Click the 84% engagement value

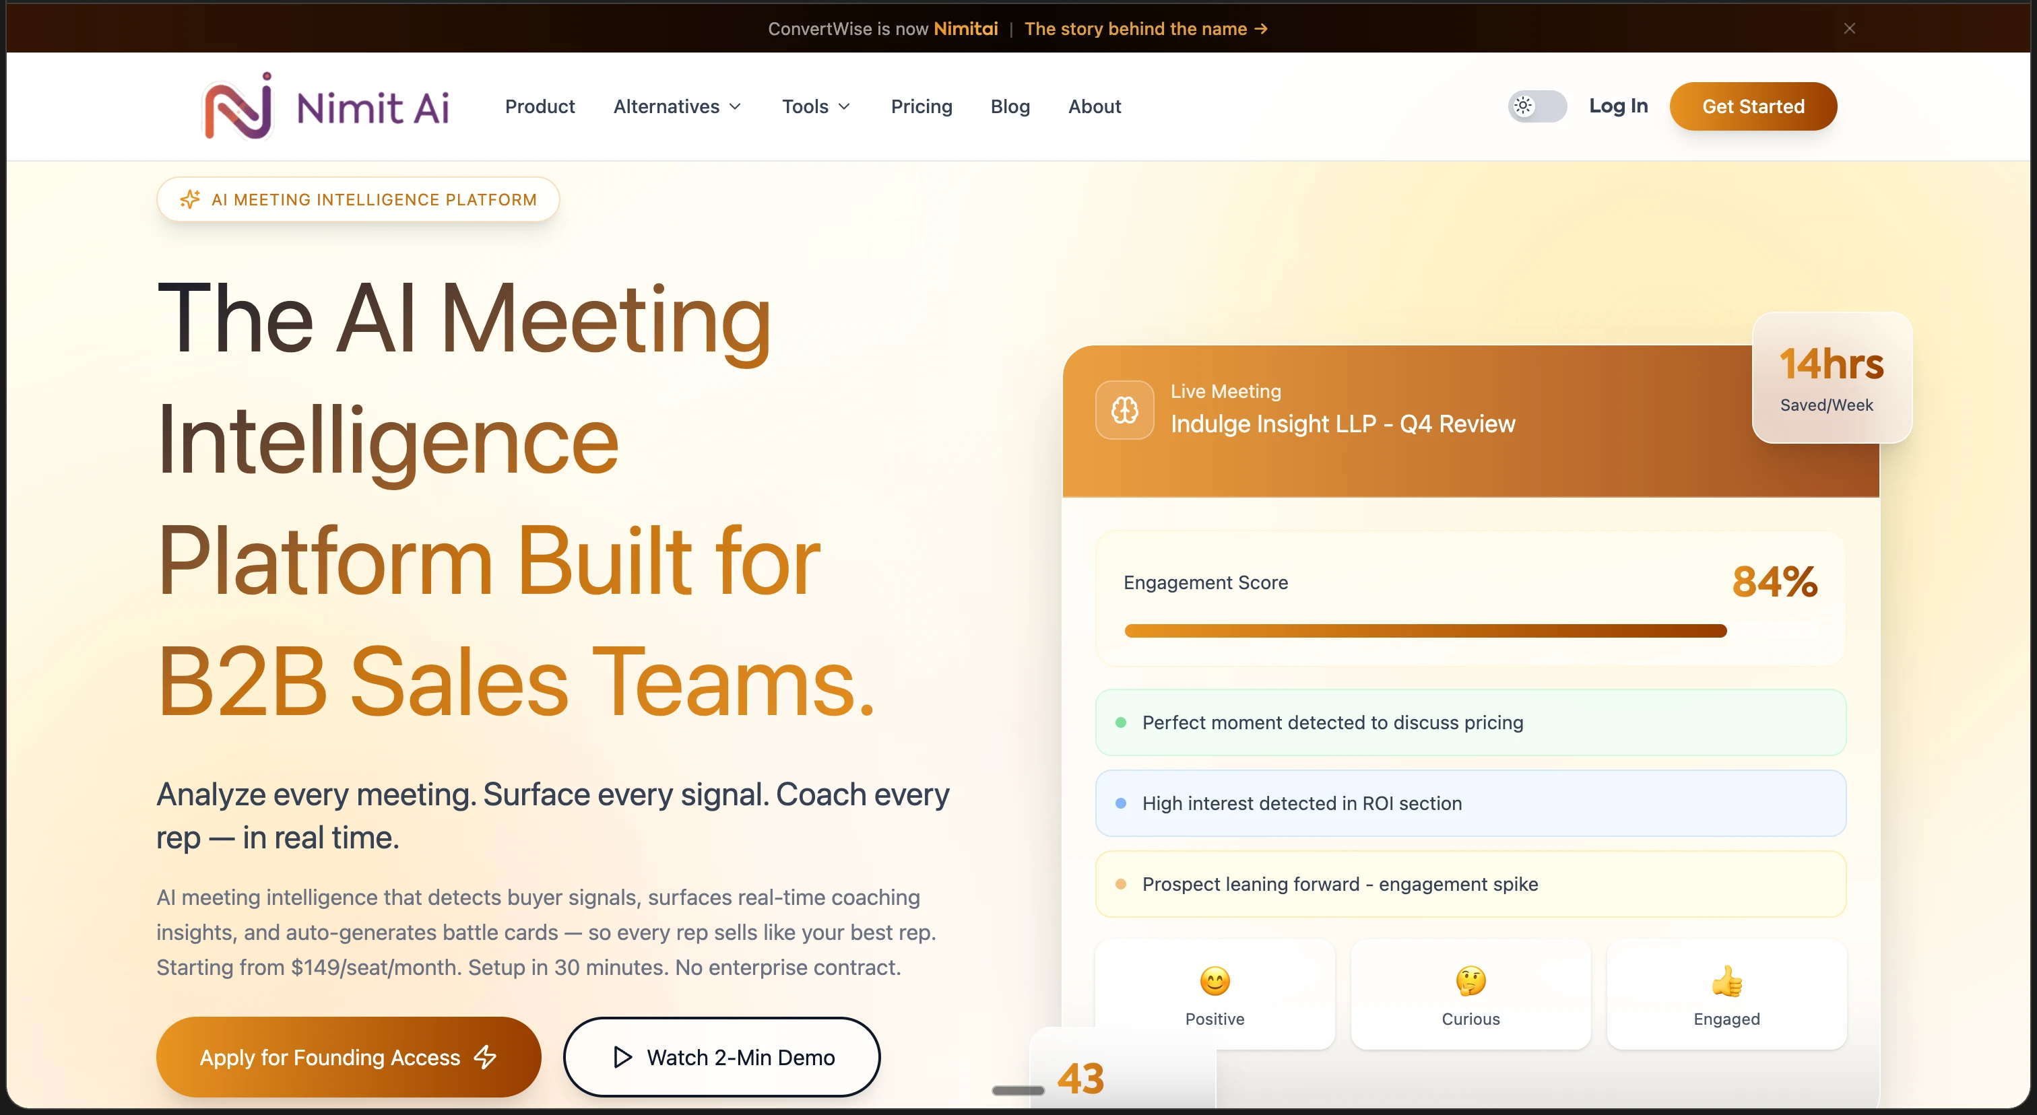pyautogui.click(x=1774, y=582)
